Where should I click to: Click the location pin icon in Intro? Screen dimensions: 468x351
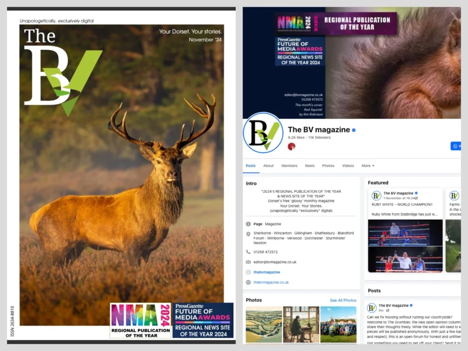pos(248,234)
